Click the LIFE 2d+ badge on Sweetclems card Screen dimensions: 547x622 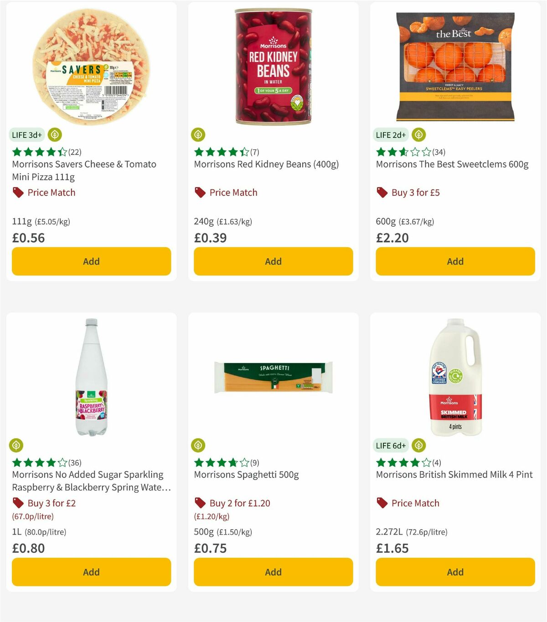click(x=389, y=135)
